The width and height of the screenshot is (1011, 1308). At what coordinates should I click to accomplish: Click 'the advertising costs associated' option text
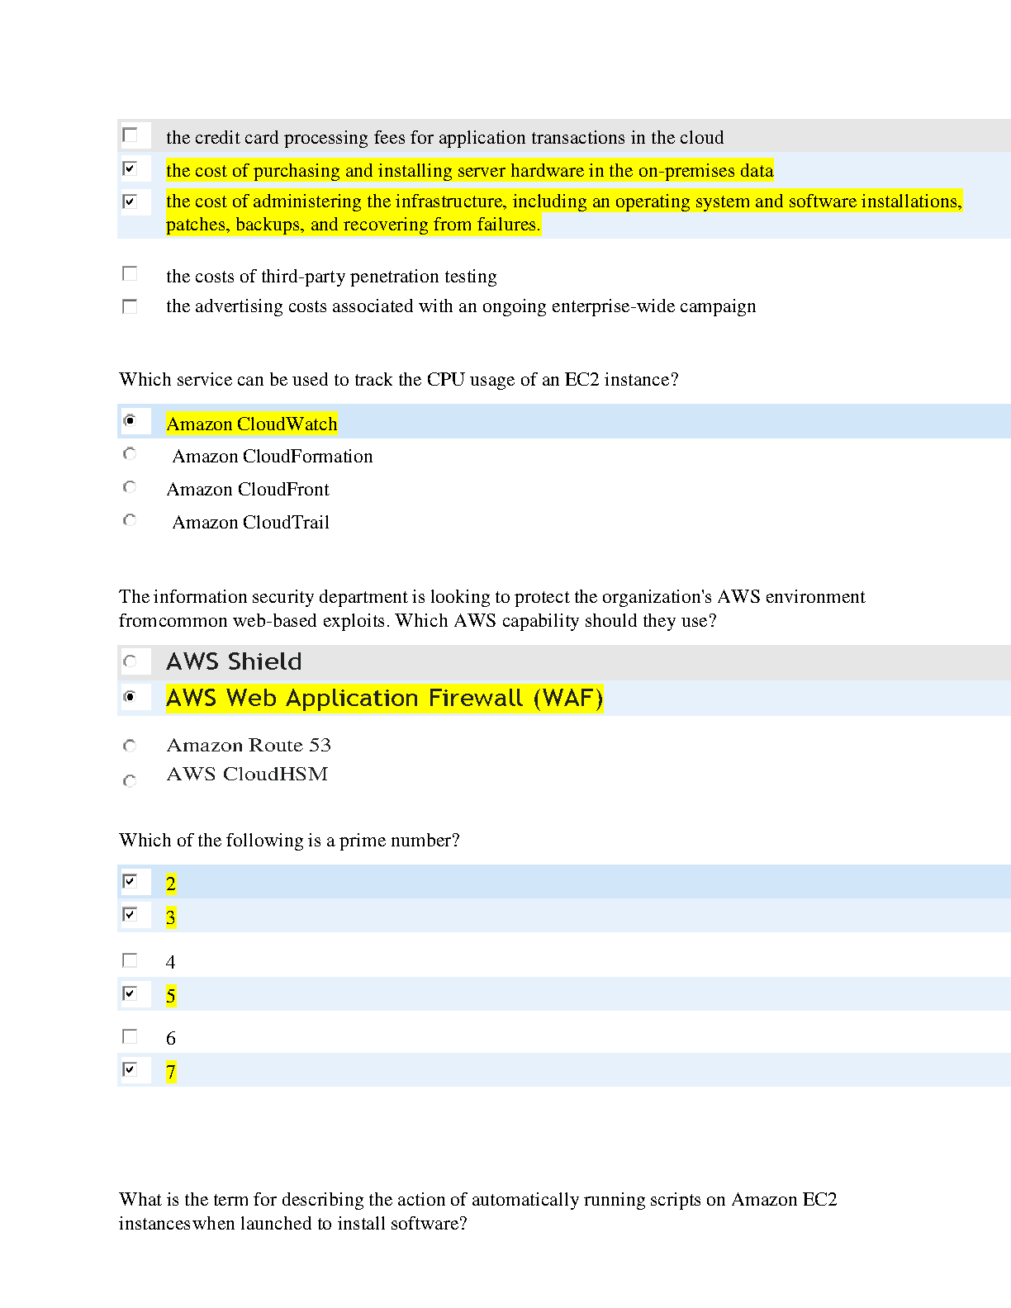point(461,306)
